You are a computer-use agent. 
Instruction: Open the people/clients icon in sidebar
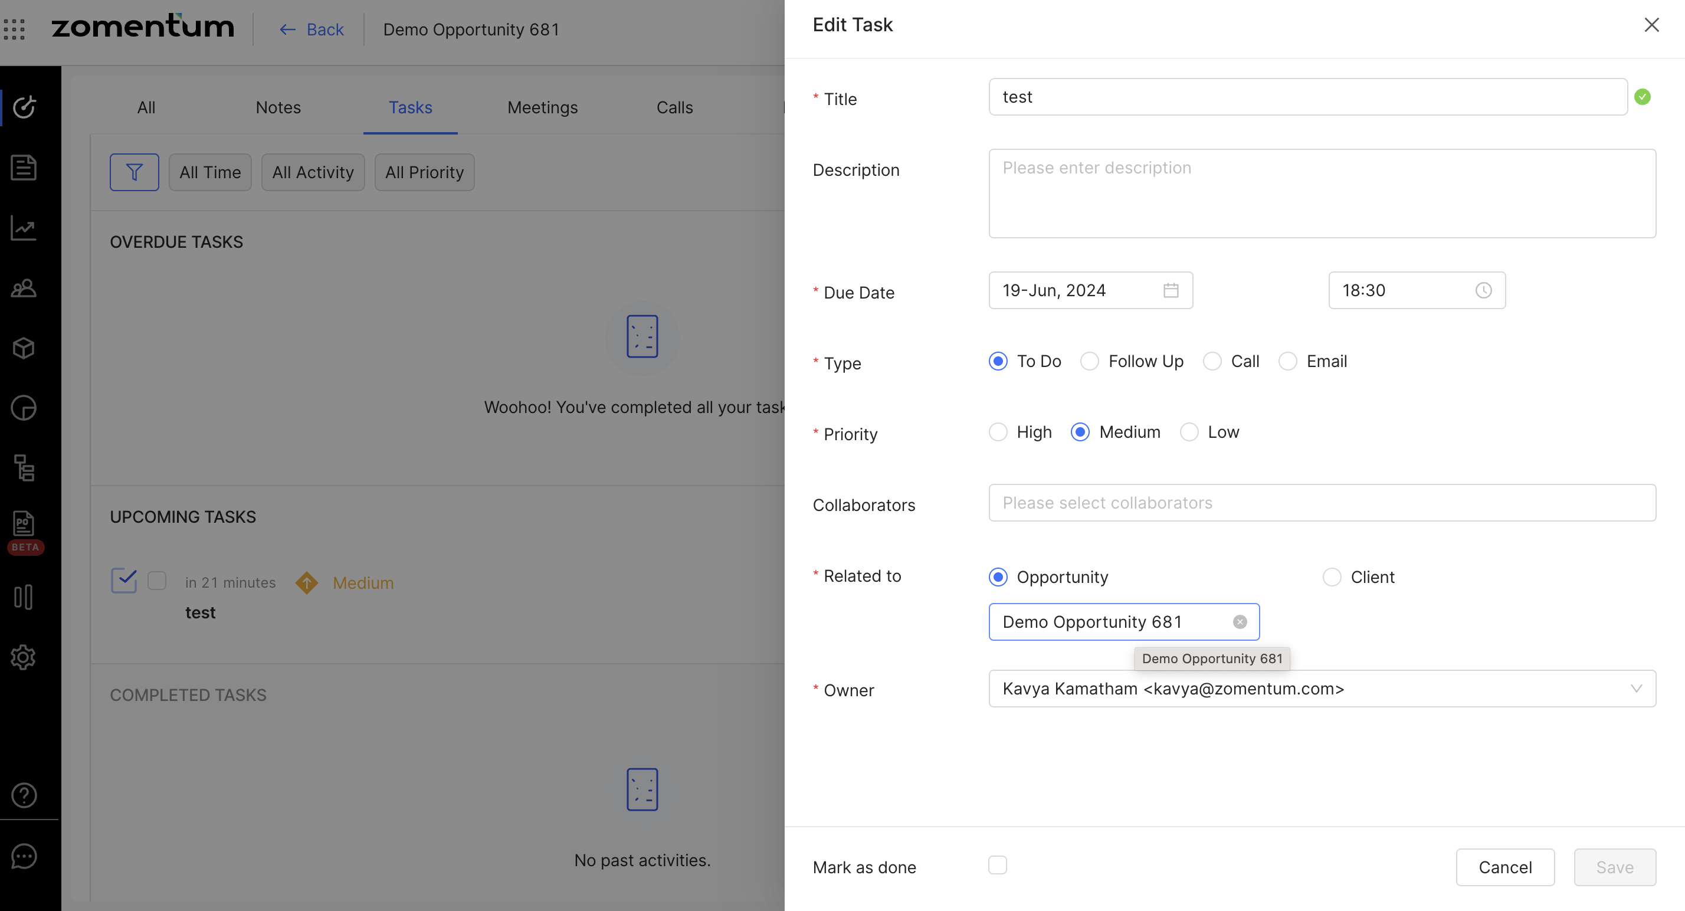[24, 288]
